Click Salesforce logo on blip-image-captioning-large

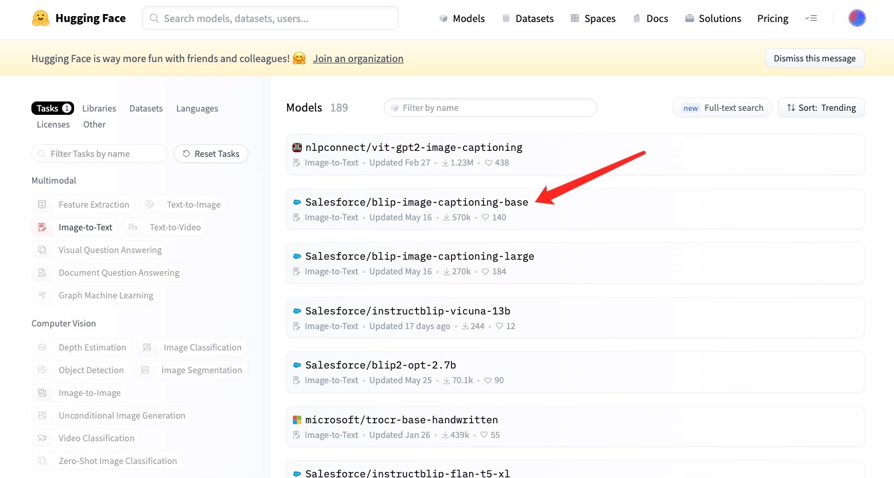(x=297, y=256)
